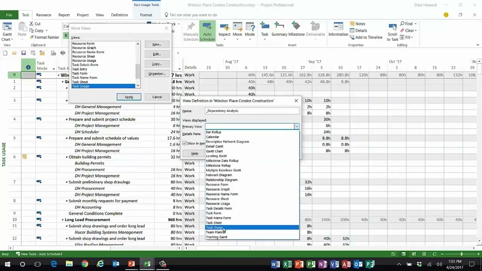Select Gantt Chart in dropdown list
Viewport: 482px width, 271px height.
252,151
